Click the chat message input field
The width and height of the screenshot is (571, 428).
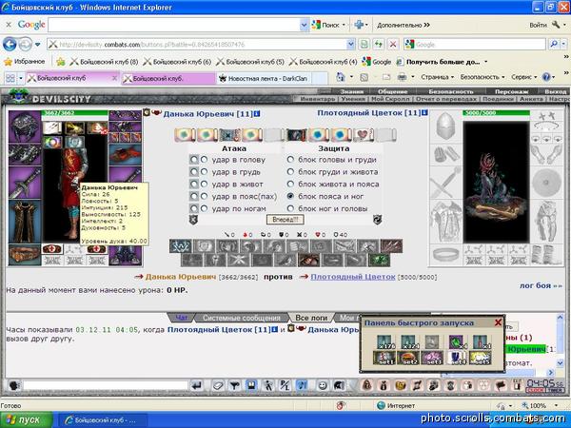106,385
